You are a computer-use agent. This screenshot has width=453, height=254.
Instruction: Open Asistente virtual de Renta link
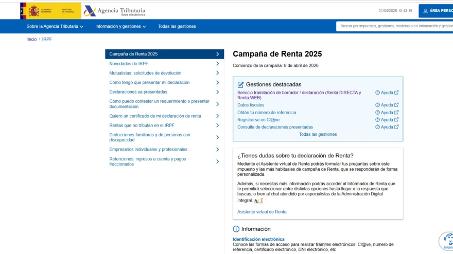pos(262,212)
